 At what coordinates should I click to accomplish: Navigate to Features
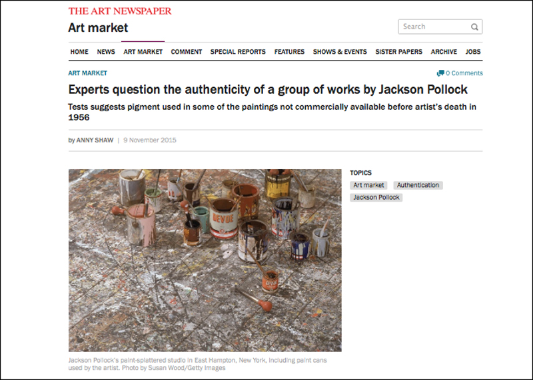[289, 52]
